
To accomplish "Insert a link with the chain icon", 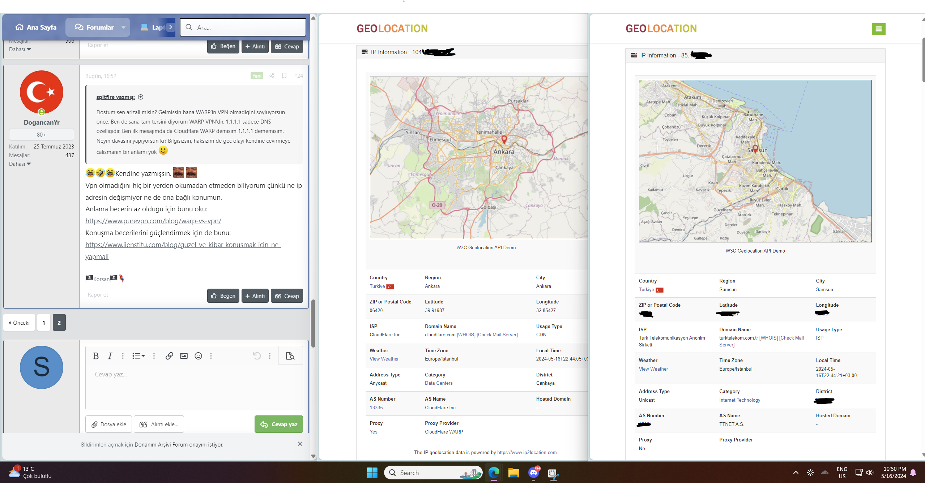I will [x=169, y=356].
